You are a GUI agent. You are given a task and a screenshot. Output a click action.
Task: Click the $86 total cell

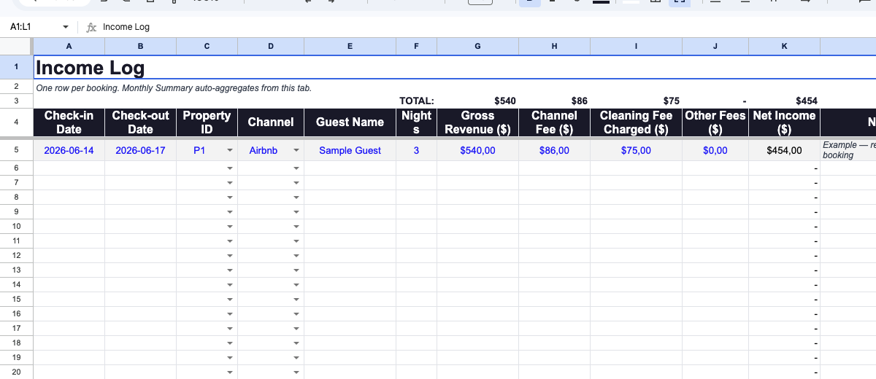click(555, 101)
